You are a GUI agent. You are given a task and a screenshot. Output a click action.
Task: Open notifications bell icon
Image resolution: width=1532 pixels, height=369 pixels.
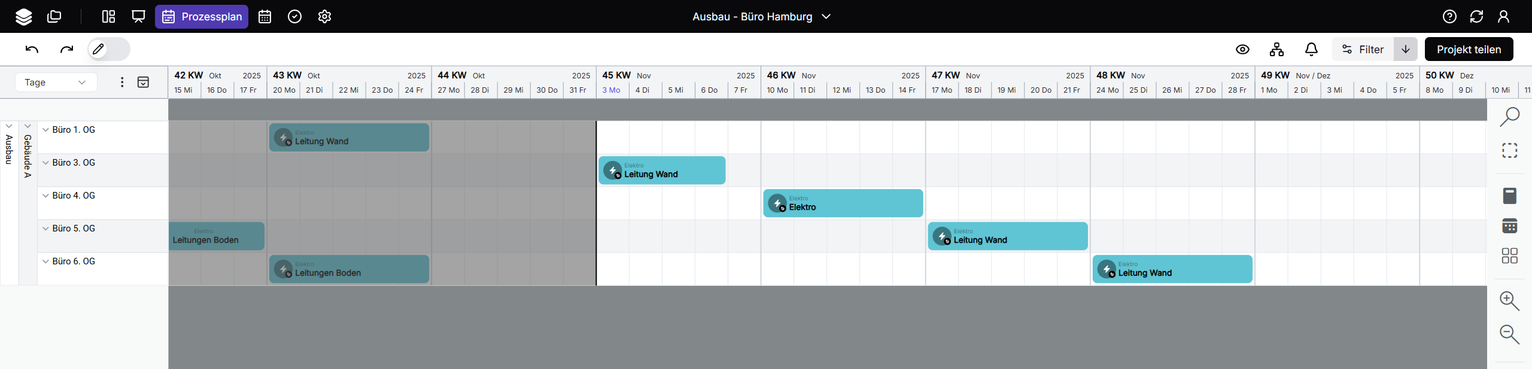(x=1311, y=50)
